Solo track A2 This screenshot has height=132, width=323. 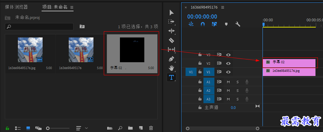(x=237, y=90)
